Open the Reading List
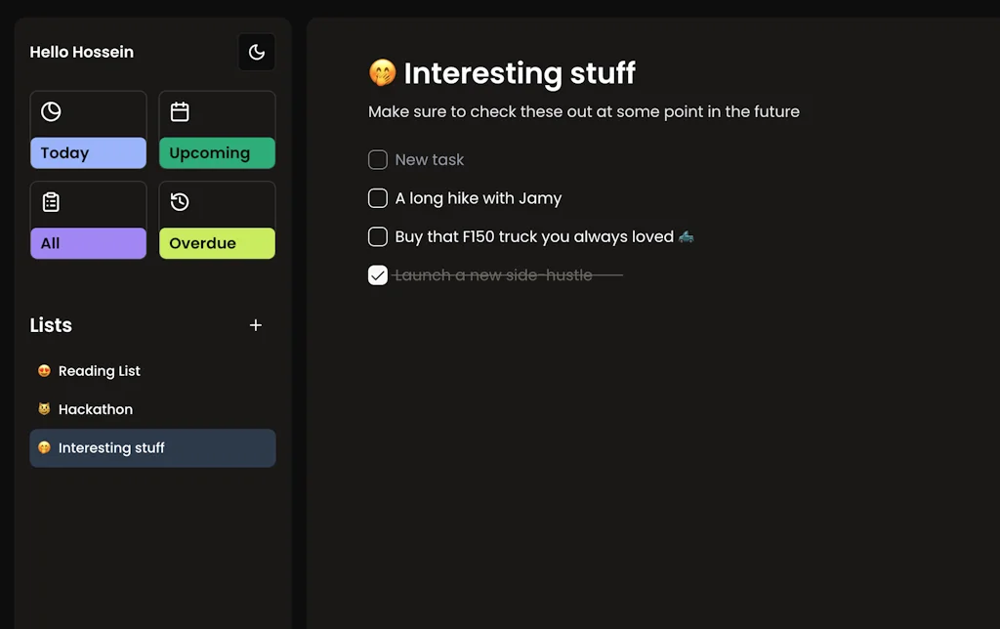 (x=99, y=370)
